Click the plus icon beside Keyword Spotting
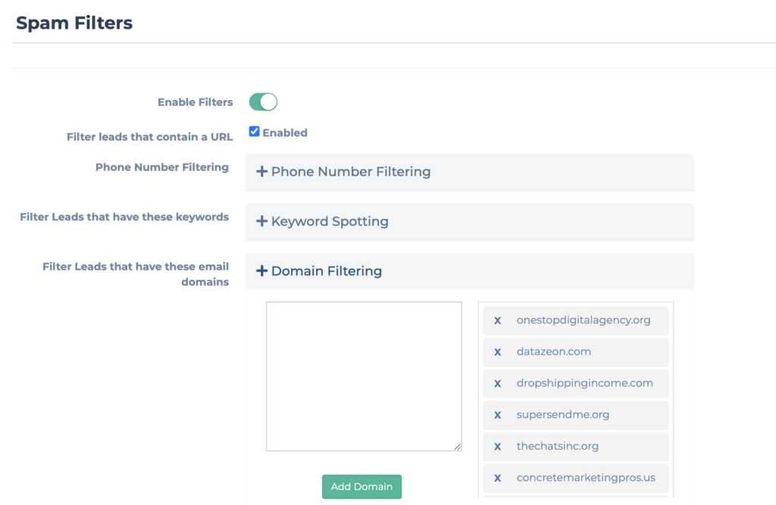Screen dimensions: 776x505 [261, 221]
